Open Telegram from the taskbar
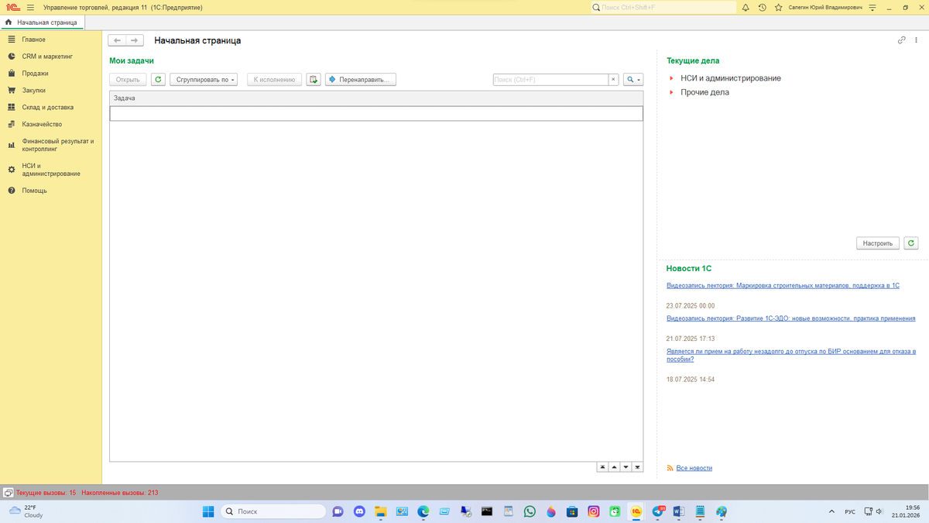This screenshot has height=523, width=929. pyautogui.click(x=657, y=511)
